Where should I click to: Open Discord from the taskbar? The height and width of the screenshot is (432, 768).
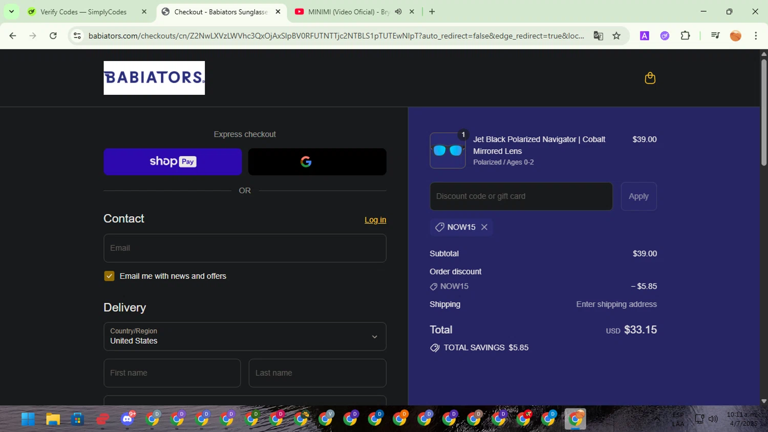(x=127, y=419)
